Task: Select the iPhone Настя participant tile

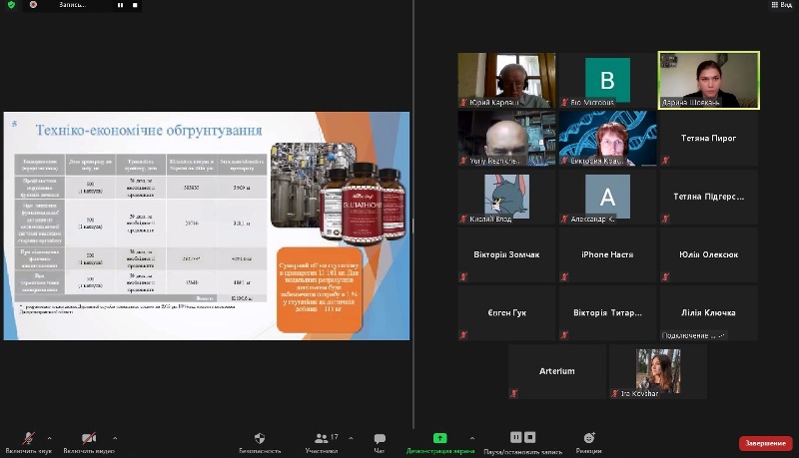Action: 607,255
